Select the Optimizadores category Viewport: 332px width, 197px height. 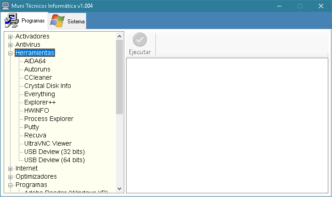click(x=36, y=177)
